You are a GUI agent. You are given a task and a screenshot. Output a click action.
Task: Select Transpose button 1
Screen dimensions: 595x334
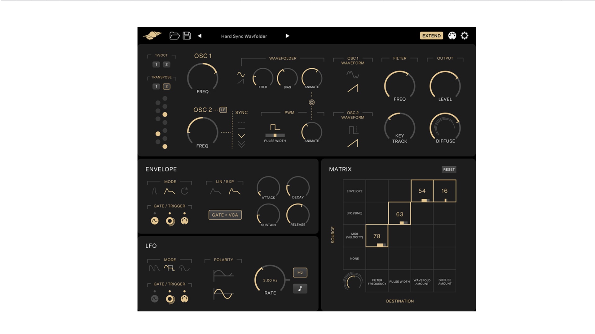(x=156, y=87)
